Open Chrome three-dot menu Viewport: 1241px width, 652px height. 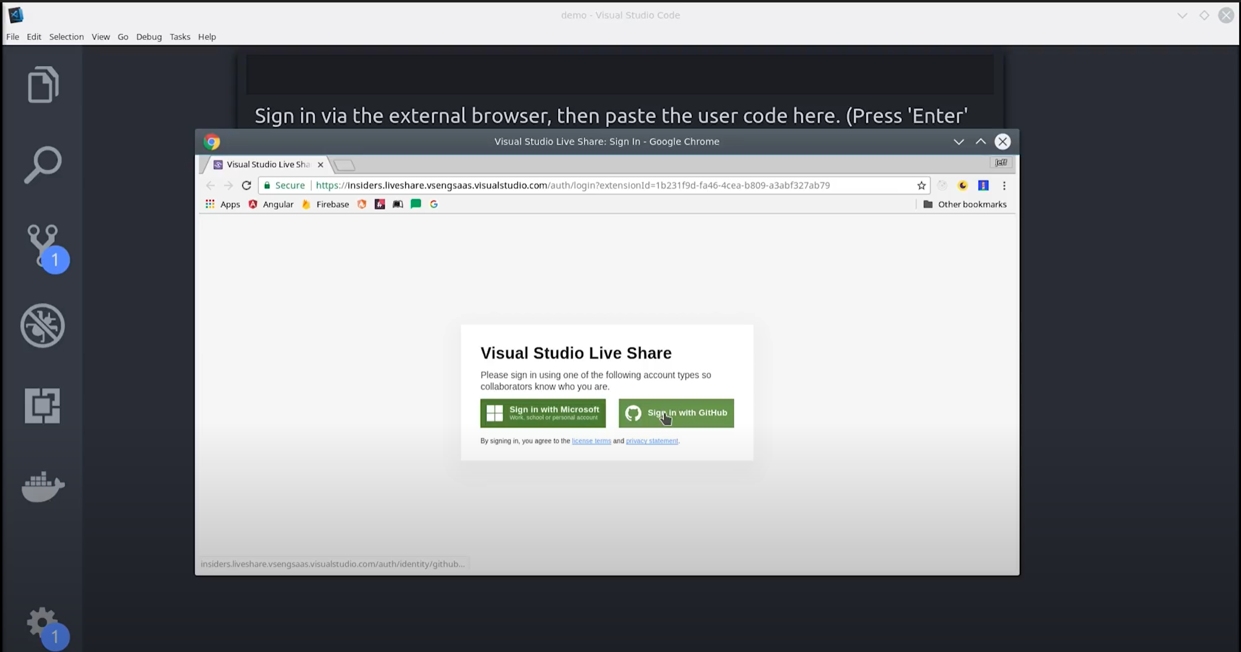coord(1004,186)
